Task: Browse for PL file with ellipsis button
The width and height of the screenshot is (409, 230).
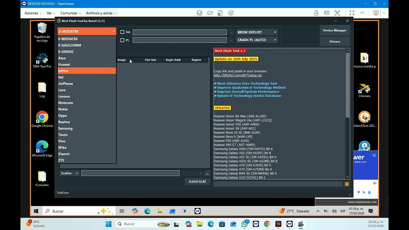Action: (x=231, y=40)
